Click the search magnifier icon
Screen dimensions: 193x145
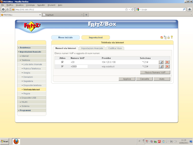184,9
